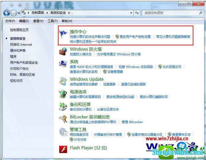Viewport: 206px width, 160px height.
Task: Click the Flash Player red icon
Action: coord(63,149)
